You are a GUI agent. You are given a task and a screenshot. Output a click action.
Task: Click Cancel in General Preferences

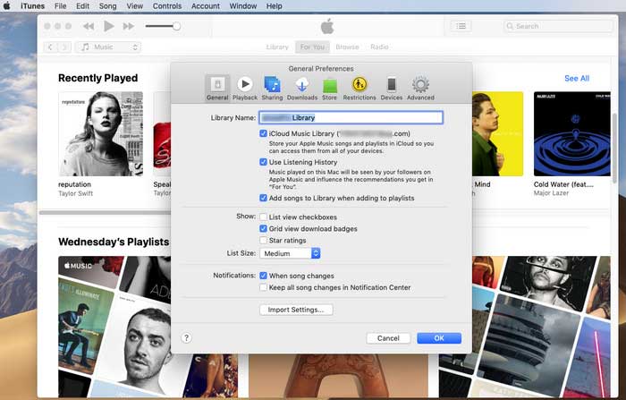[388, 338]
